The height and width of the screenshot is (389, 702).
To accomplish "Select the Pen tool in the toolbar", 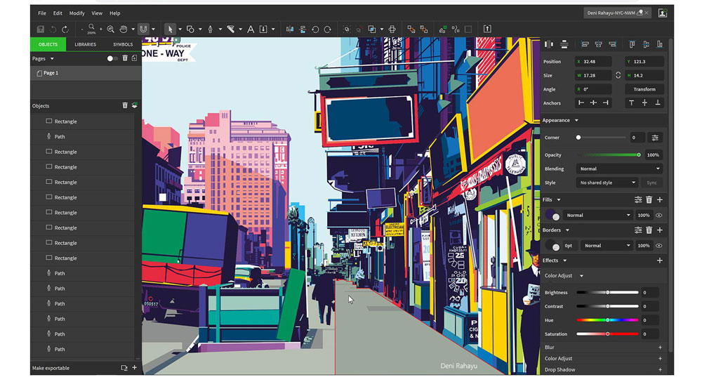I will [x=209, y=29].
